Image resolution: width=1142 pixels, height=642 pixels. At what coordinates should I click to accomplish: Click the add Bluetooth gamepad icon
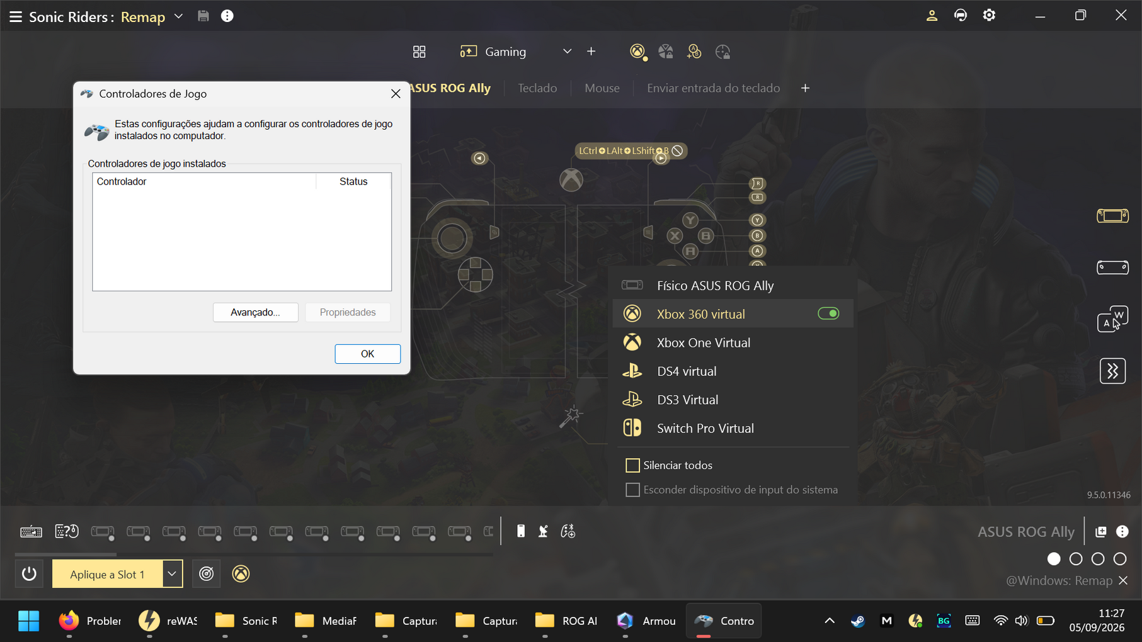pos(568,531)
